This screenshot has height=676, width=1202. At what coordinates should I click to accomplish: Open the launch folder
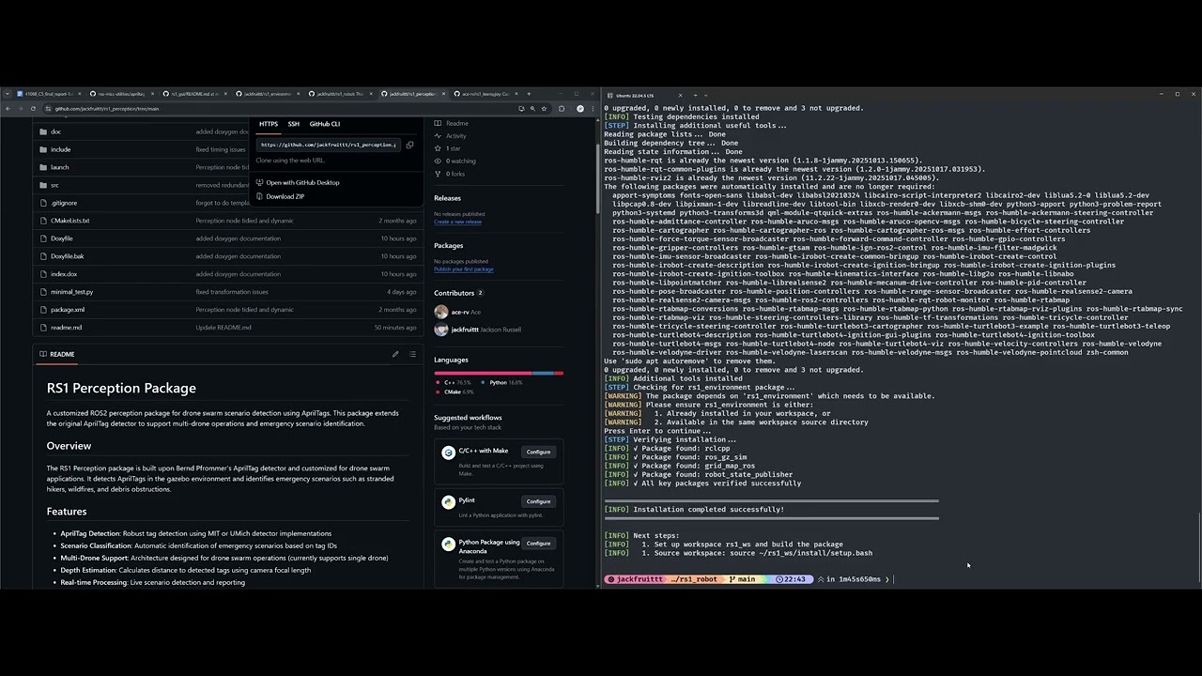pyautogui.click(x=59, y=167)
